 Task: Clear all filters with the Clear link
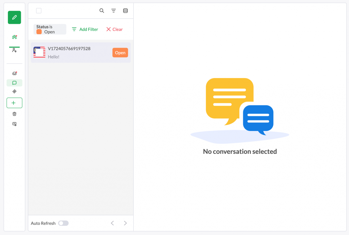click(114, 29)
